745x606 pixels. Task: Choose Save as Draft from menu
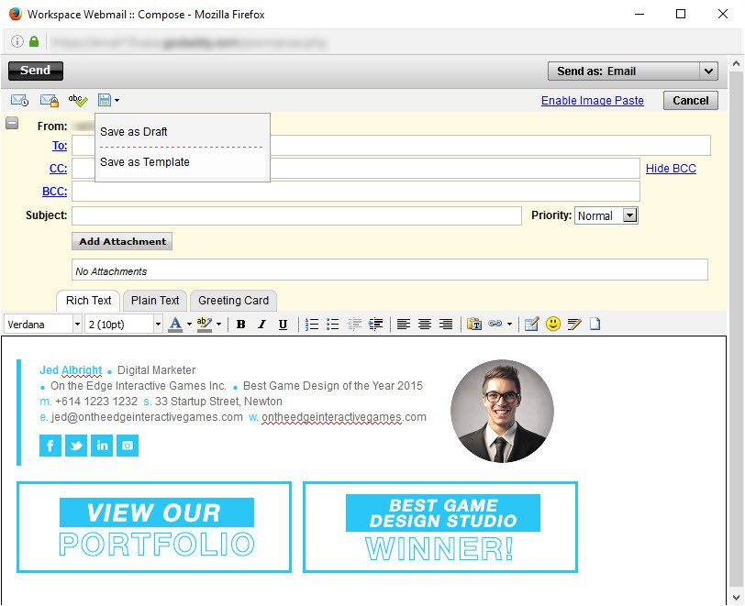click(x=134, y=132)
